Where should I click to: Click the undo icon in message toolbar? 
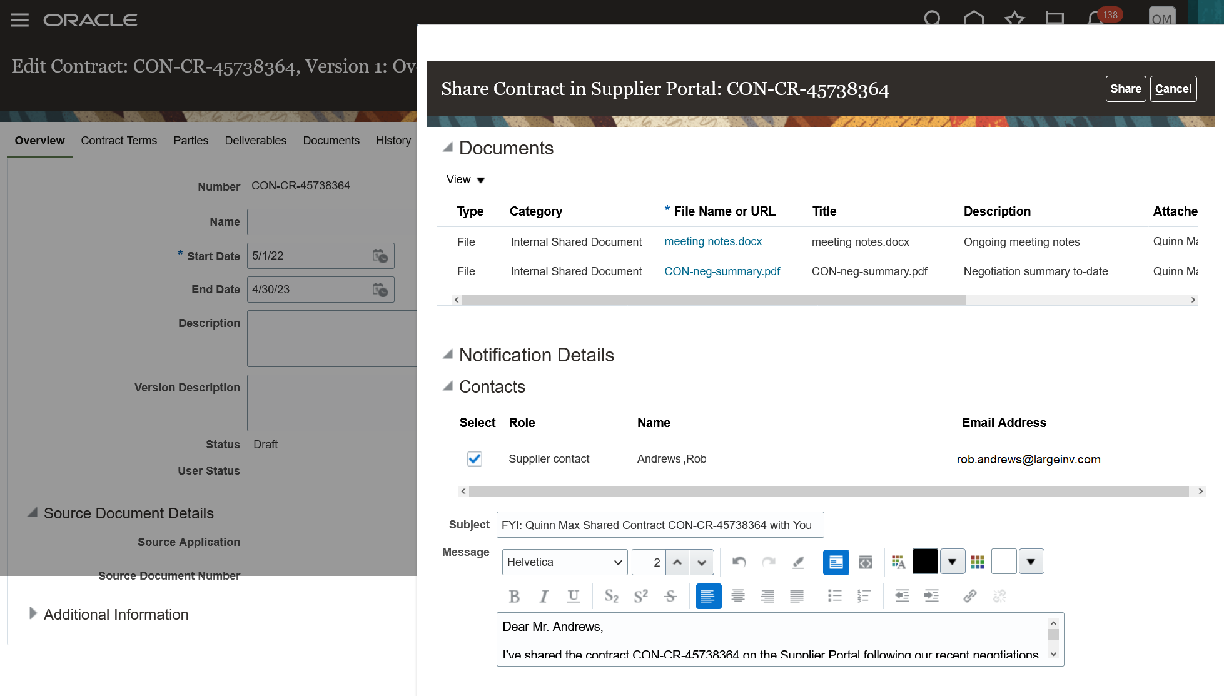(739, 562)
